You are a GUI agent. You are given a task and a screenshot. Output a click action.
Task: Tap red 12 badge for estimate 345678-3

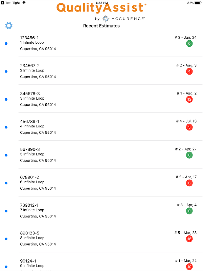coord(189,99)
